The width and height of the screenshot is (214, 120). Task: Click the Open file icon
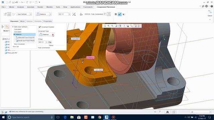pos(10,2)
